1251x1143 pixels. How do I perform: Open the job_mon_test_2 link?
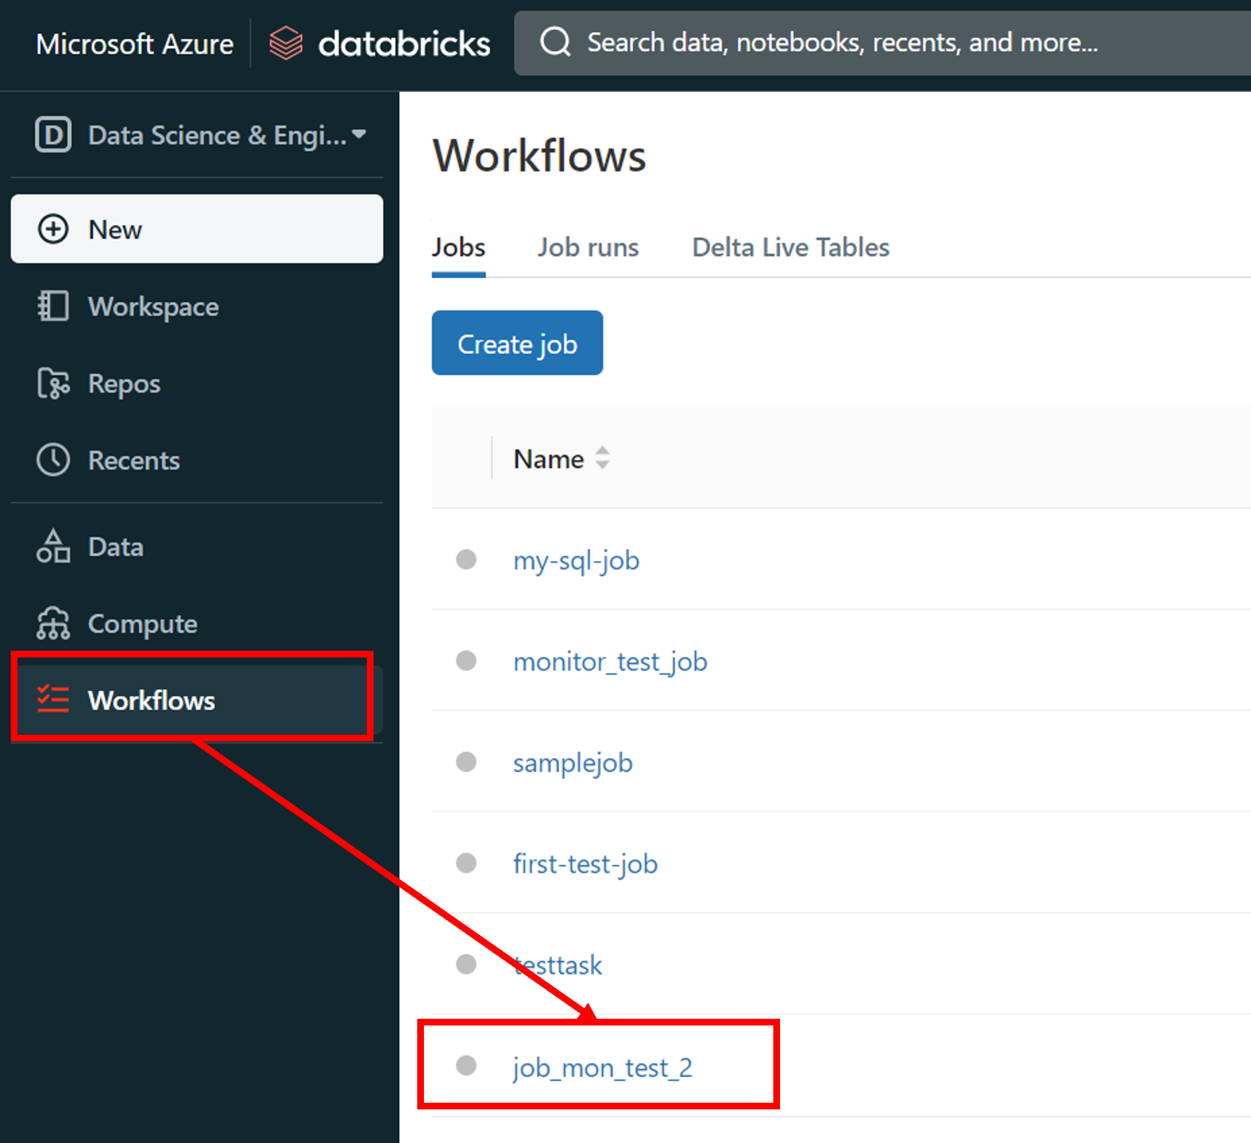click(603, 1067)
